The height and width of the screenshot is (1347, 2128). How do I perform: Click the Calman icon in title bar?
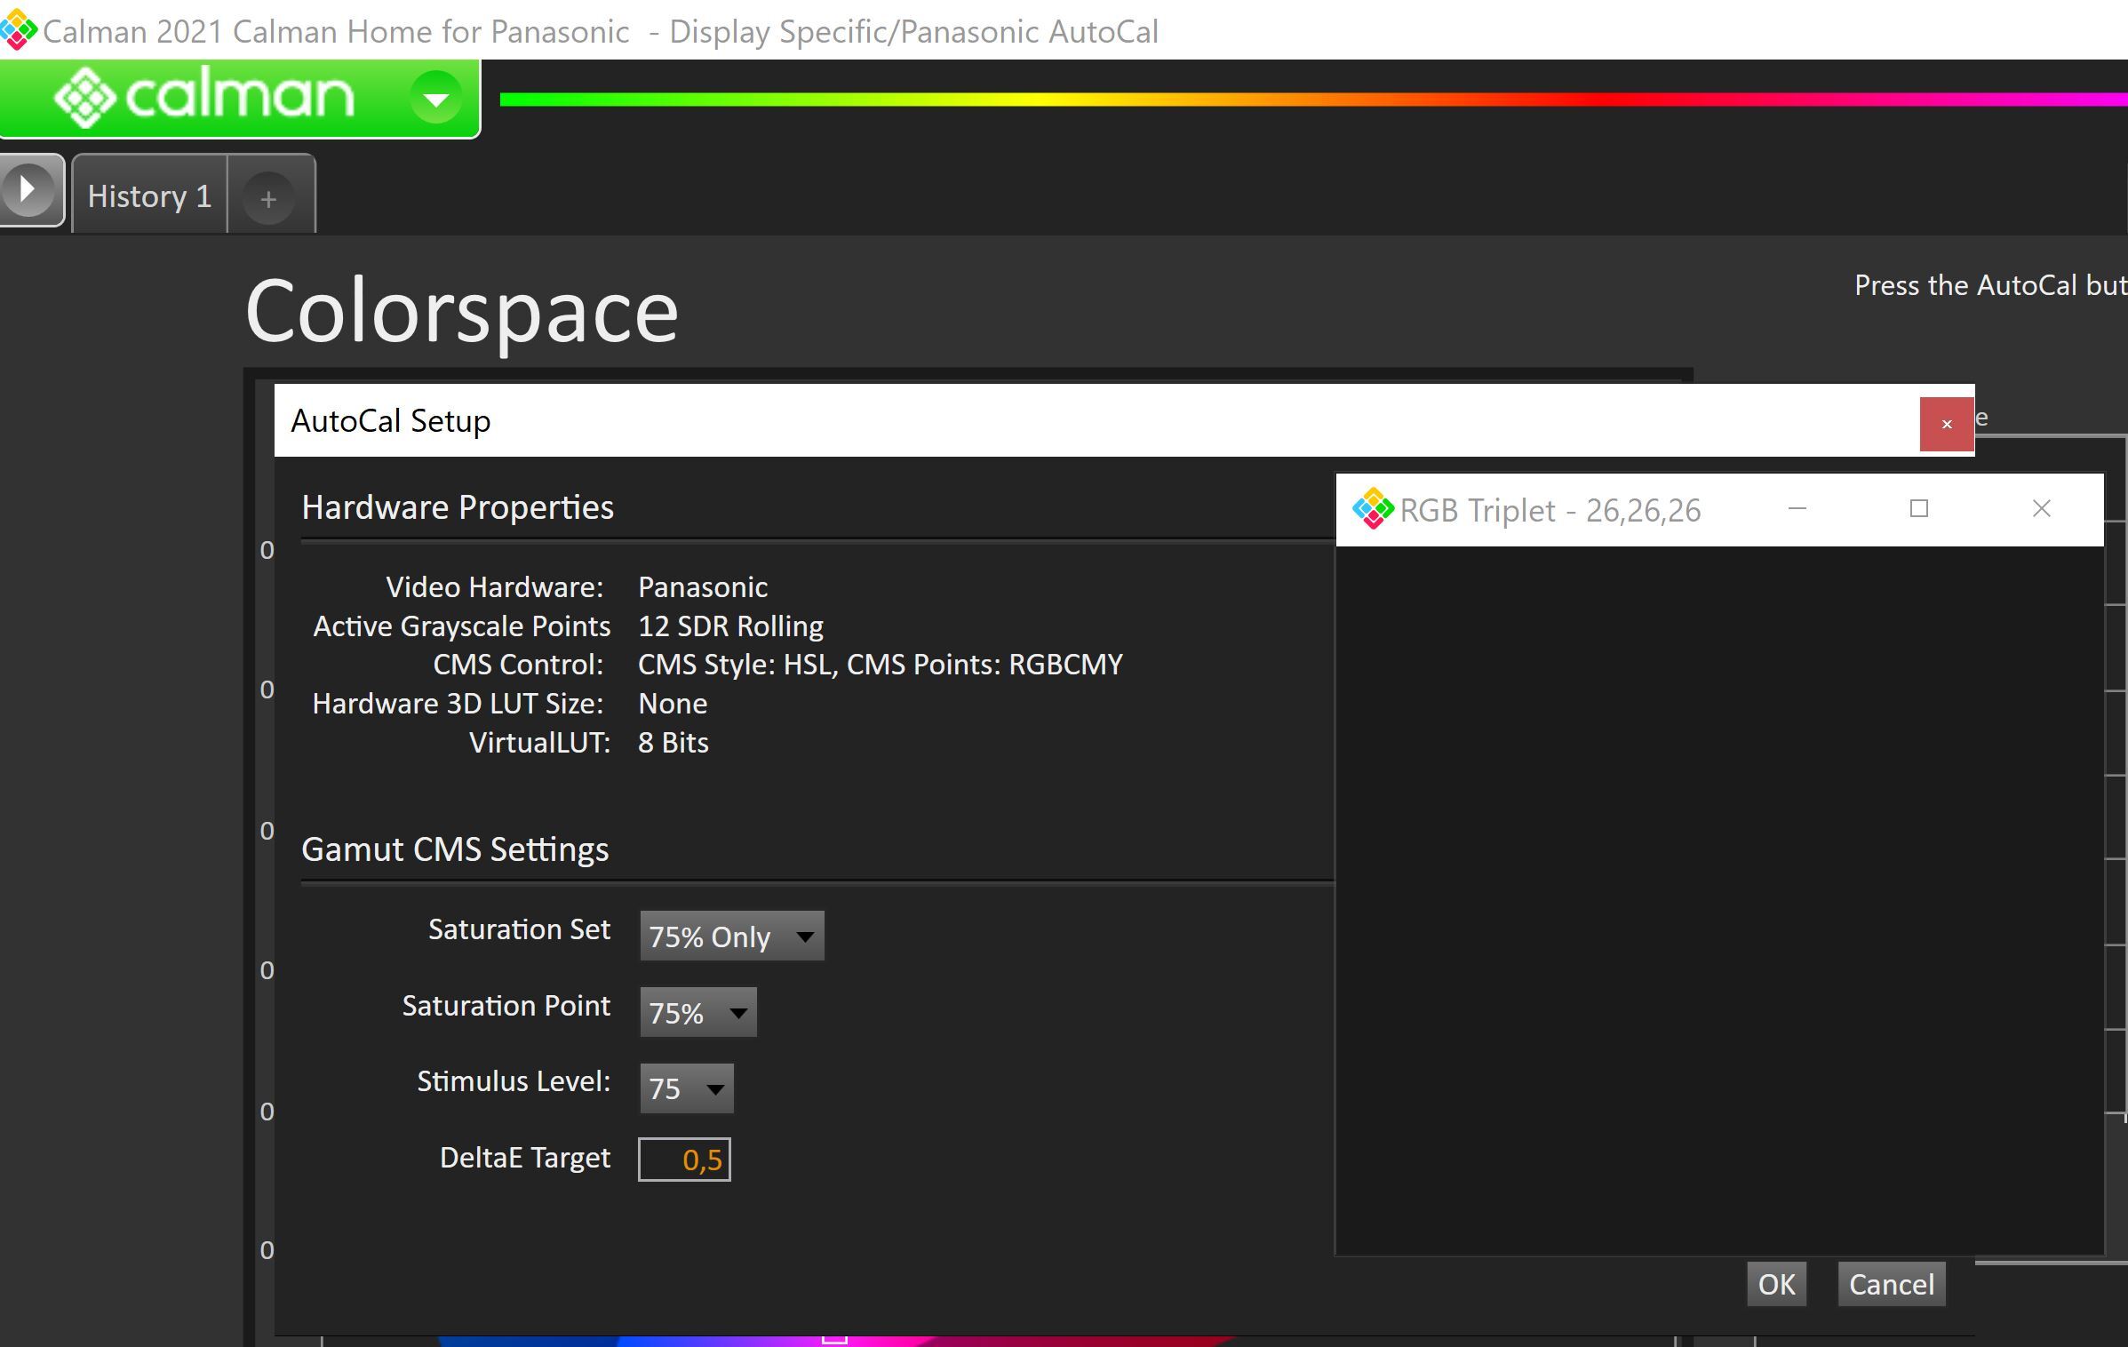(18, 31)
